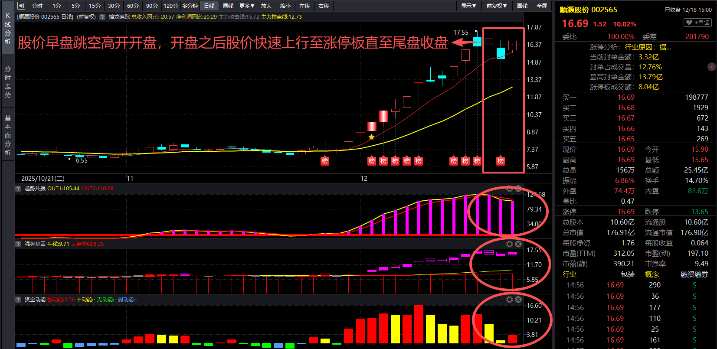The height and width of the screenshot is (349, 717).
Task: Open settings gear of the 资金动能 panel
Action: click(x=510, y=300)
